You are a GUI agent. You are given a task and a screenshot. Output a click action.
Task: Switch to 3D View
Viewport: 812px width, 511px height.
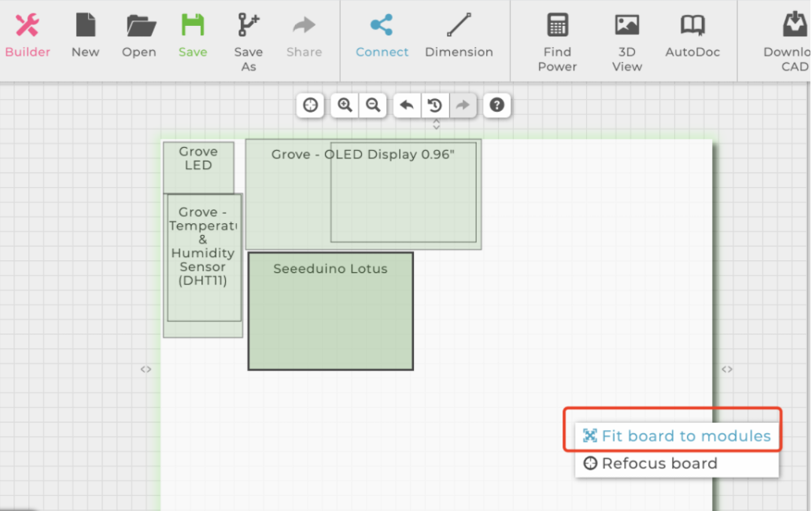pyautogui.click(x=627, y=42)
